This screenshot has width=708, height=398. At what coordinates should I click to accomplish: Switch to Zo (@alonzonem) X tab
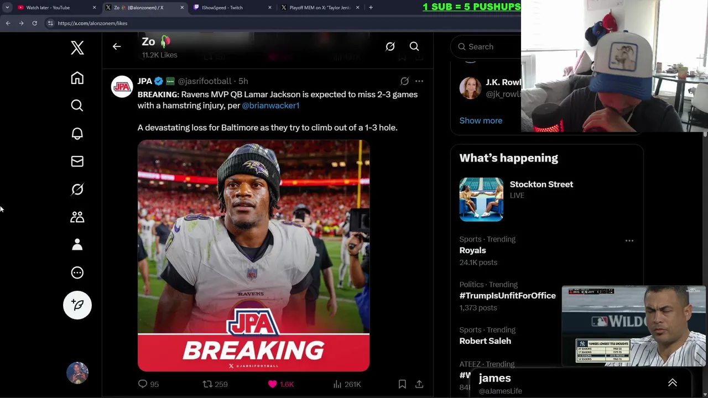point(145,8)
